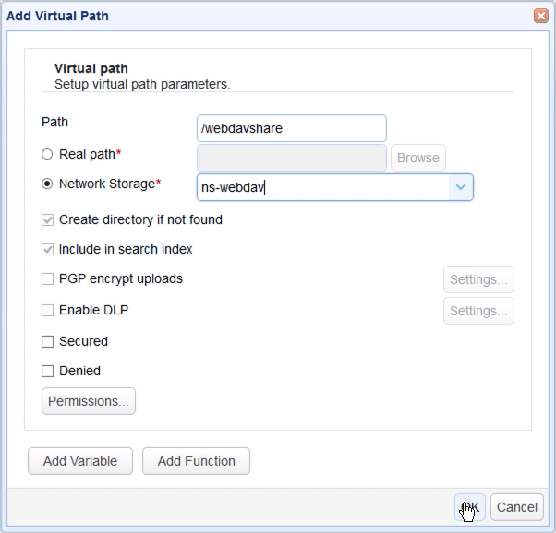556x533 pixels.
Task: Select the Real path radio button
Action: pyautogui.click(x=47, y=154)
